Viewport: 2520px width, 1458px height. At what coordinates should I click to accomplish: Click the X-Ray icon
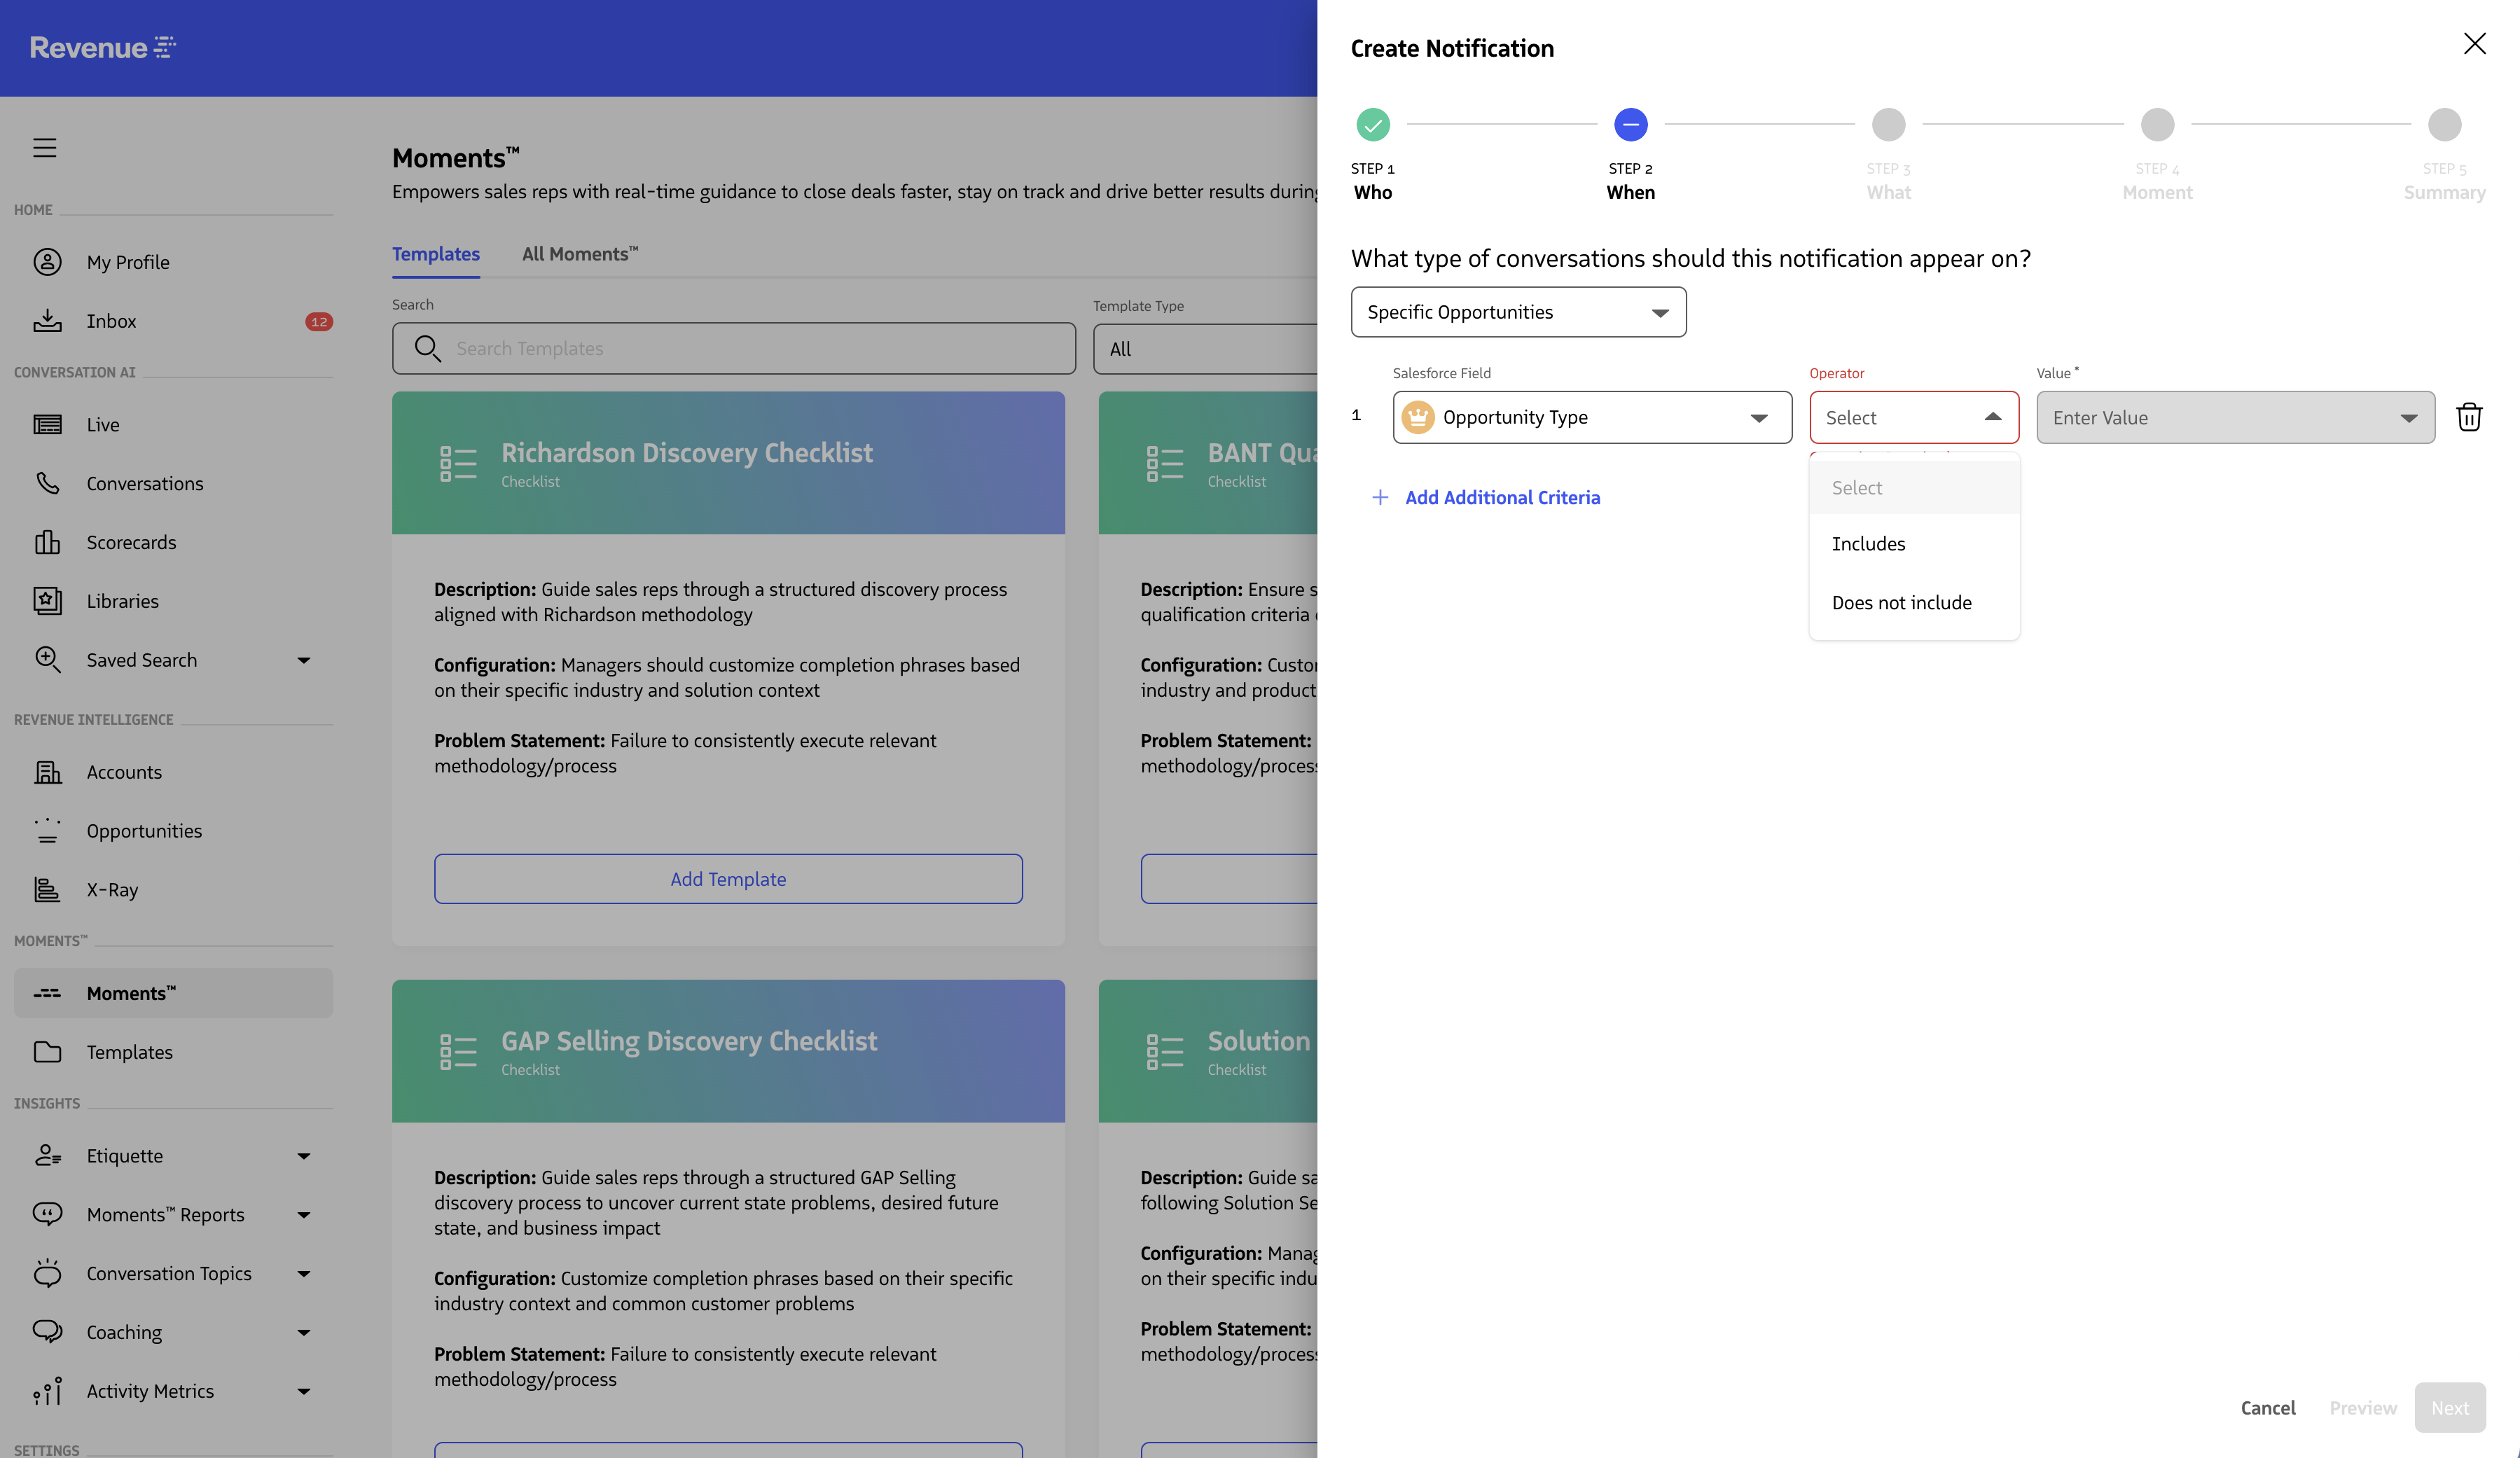tap(47, 890)
